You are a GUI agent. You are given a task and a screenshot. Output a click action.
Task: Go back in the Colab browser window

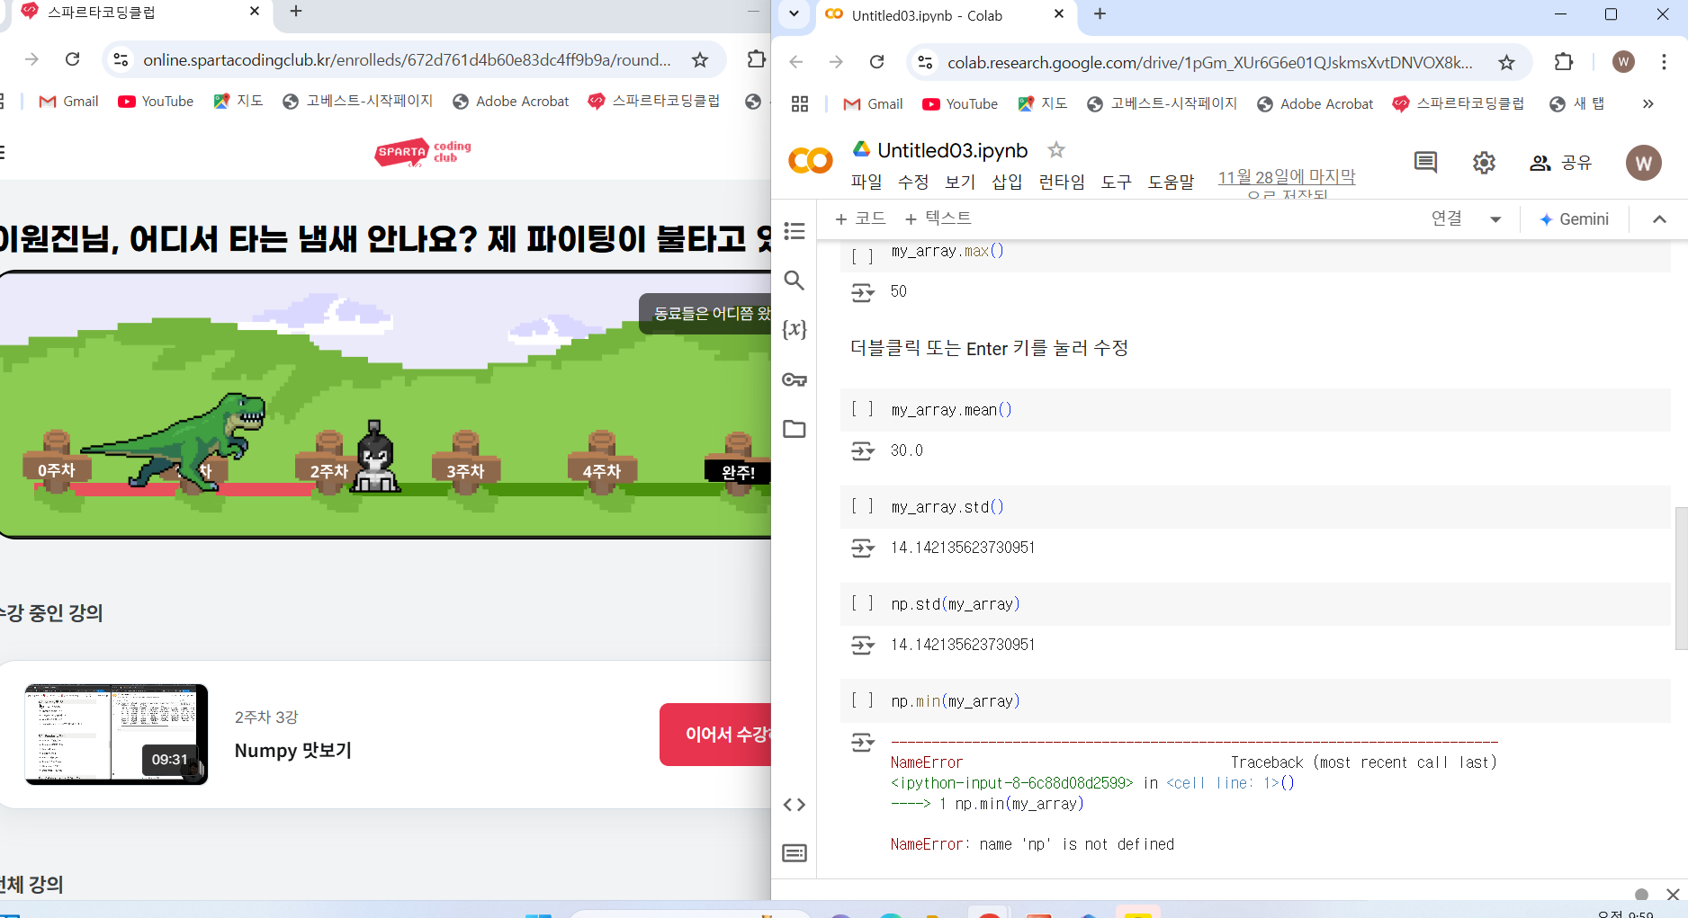pyautogui.click(x=796, y=62)
